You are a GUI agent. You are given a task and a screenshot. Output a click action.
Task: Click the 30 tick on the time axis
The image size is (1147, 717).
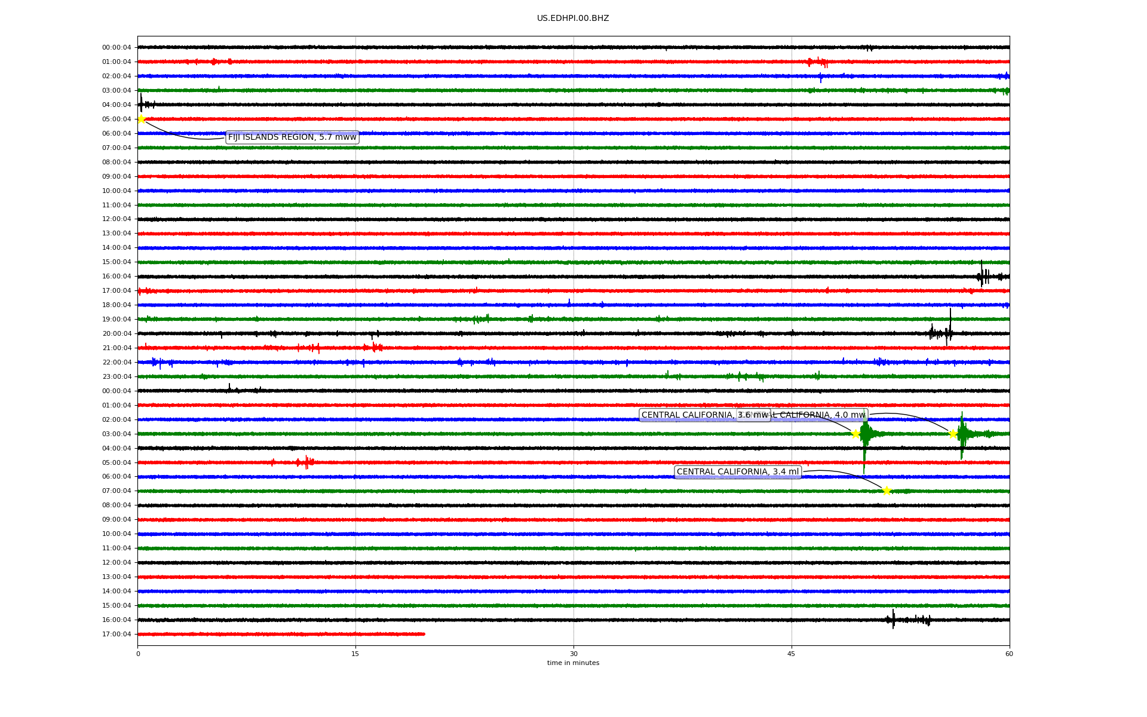573,654
